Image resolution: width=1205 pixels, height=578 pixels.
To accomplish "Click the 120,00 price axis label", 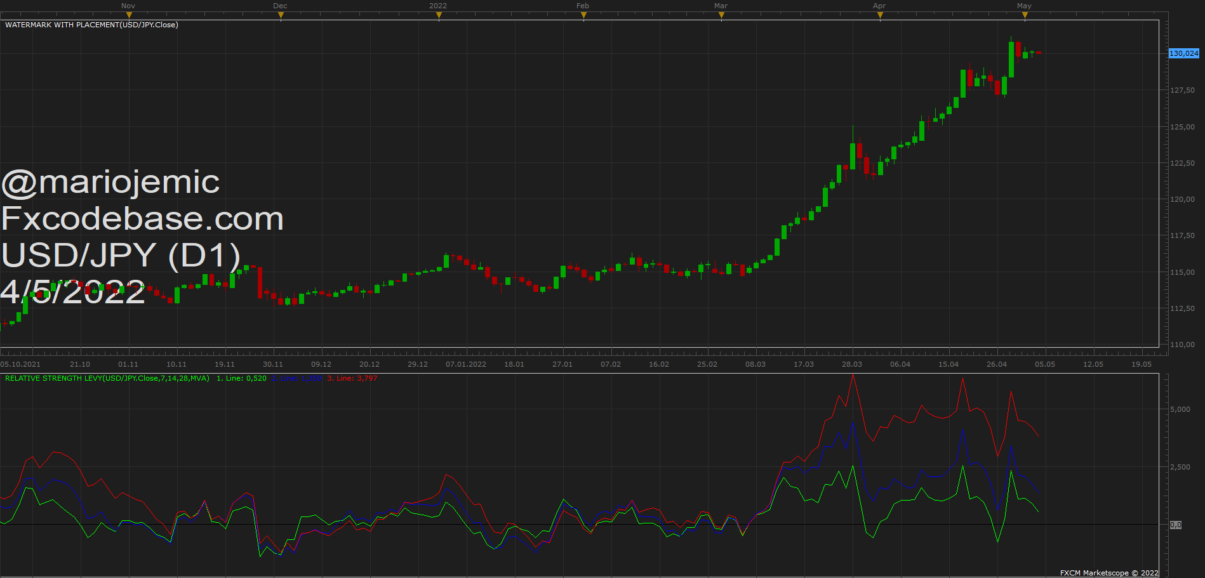I will tap(1182, 199).
